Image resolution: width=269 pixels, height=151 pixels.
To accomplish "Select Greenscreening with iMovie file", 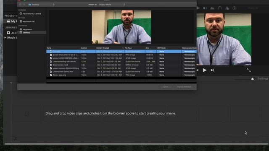I will tap(121, 62).
